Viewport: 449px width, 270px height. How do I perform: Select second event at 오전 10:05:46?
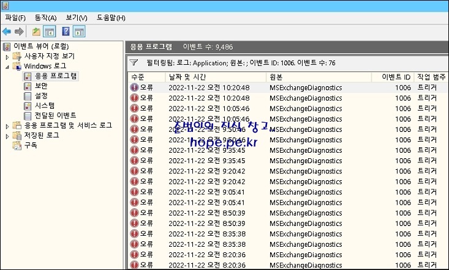tap(288, 119)
